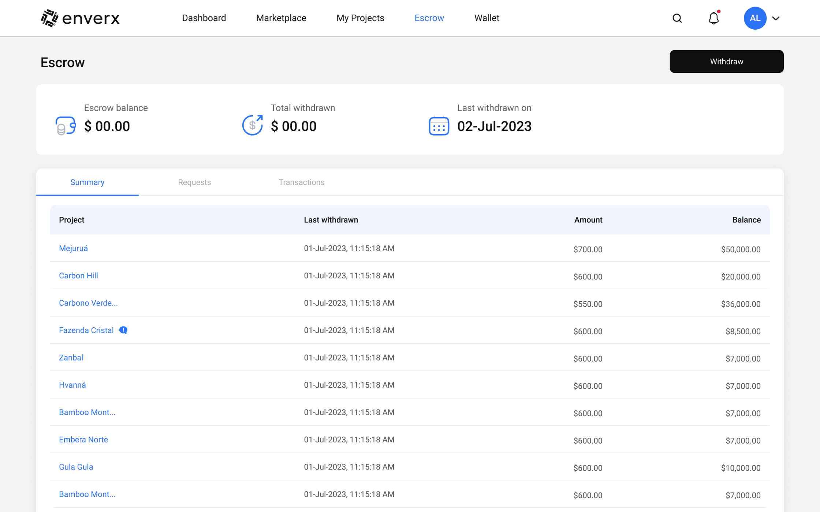Open the Mejuruá project link
This screenshot has height=512, width=820.
(73, 248)
